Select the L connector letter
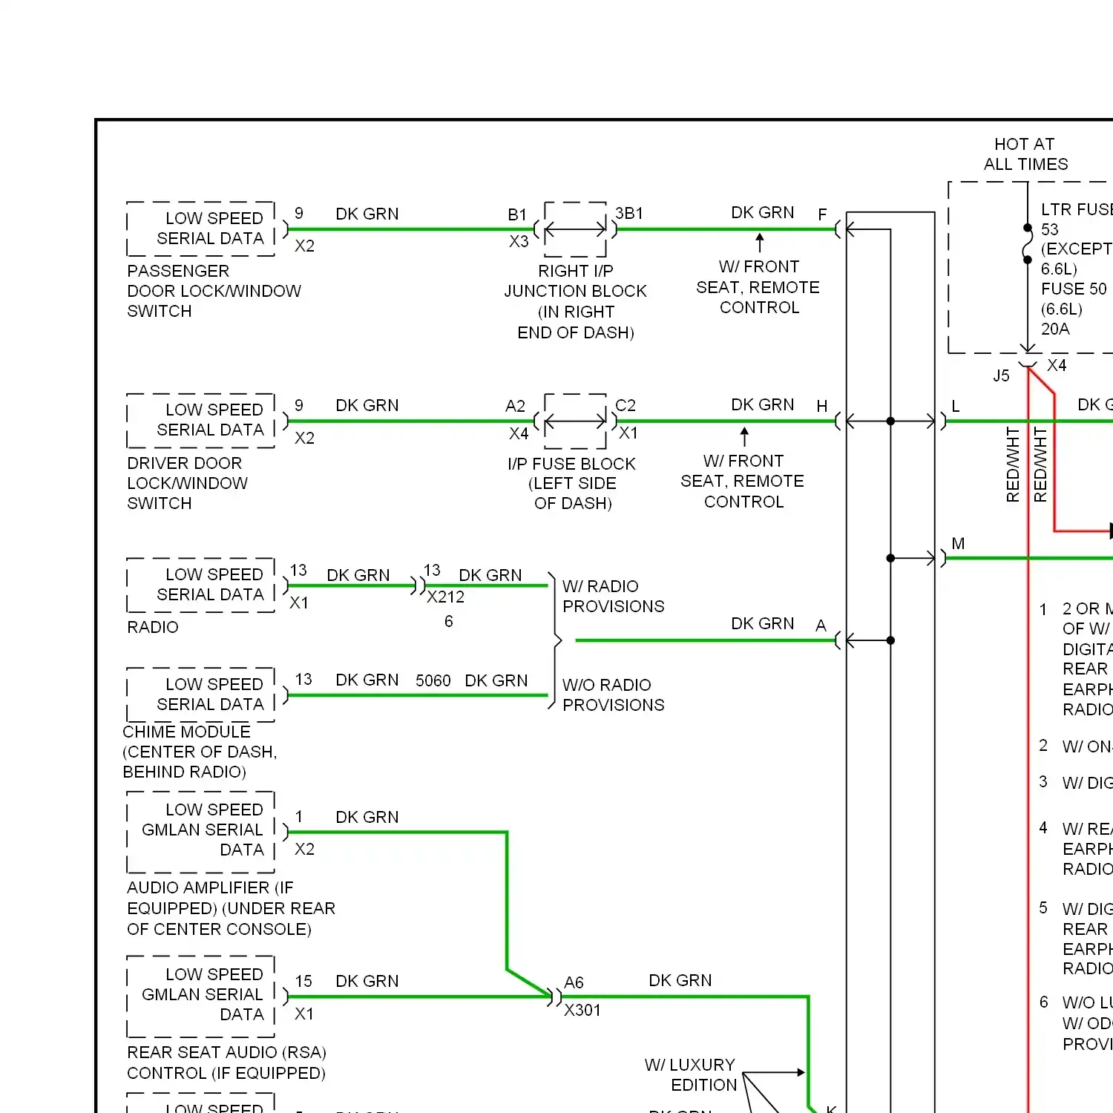 [x=956, y=407]
